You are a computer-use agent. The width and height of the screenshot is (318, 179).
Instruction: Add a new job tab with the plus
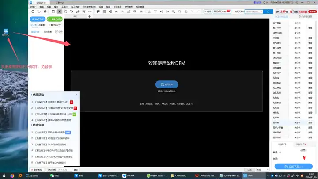(89, 16)
